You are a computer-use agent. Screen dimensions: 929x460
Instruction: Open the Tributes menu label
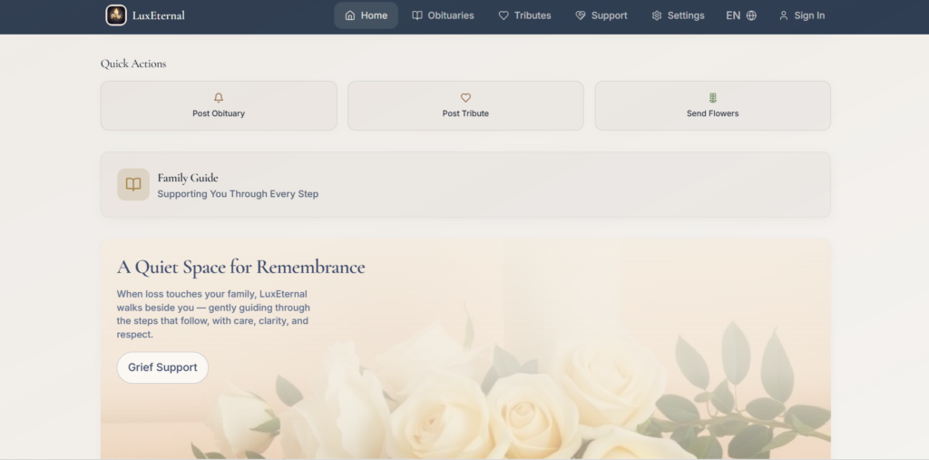point(533,15)
